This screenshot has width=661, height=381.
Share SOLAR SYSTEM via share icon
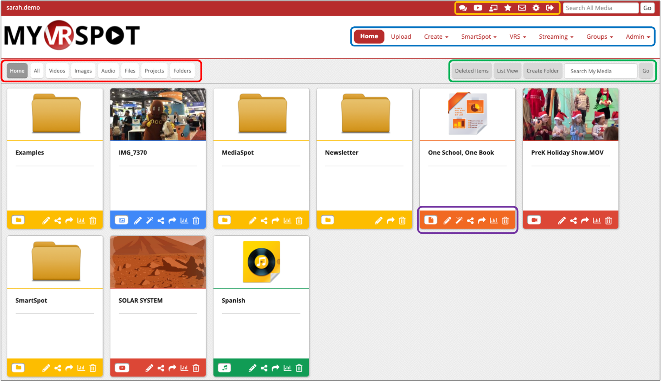[x=161, y=368]
